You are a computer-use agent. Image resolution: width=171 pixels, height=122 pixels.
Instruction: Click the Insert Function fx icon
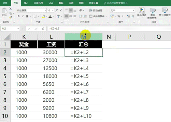tap(43, 29)
